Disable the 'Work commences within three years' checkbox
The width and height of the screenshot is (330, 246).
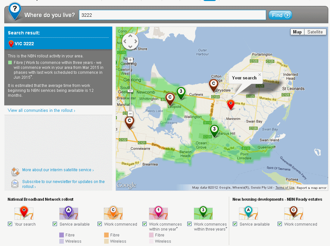(189, 224)
